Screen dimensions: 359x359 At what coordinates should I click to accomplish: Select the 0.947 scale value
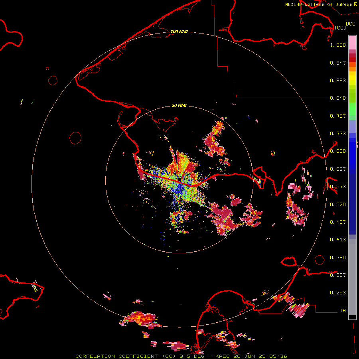(x=338, y=63)
